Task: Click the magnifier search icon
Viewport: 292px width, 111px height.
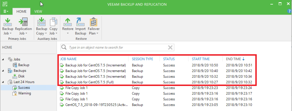Action: pos(64,47)
